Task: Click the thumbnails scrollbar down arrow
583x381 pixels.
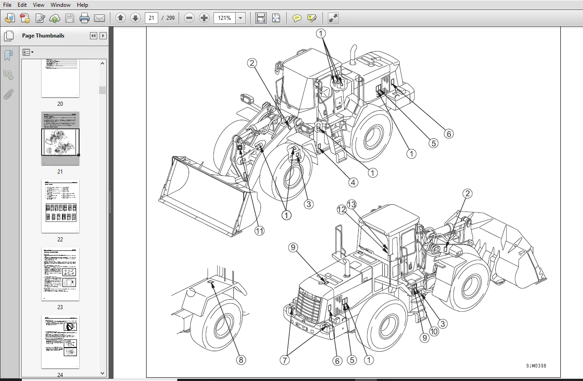Action: (x=103, y=373)
